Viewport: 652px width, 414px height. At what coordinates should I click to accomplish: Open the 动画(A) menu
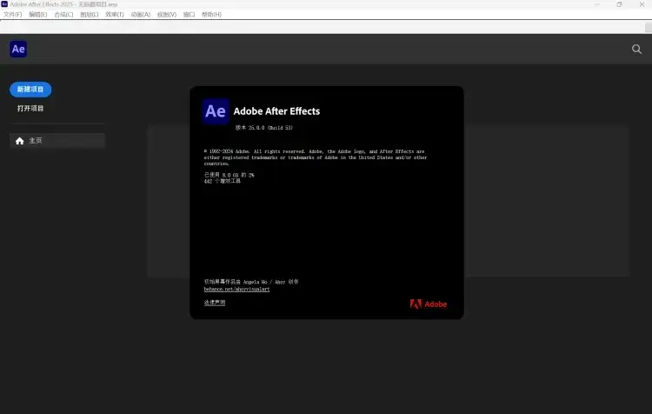pos(140,15)
